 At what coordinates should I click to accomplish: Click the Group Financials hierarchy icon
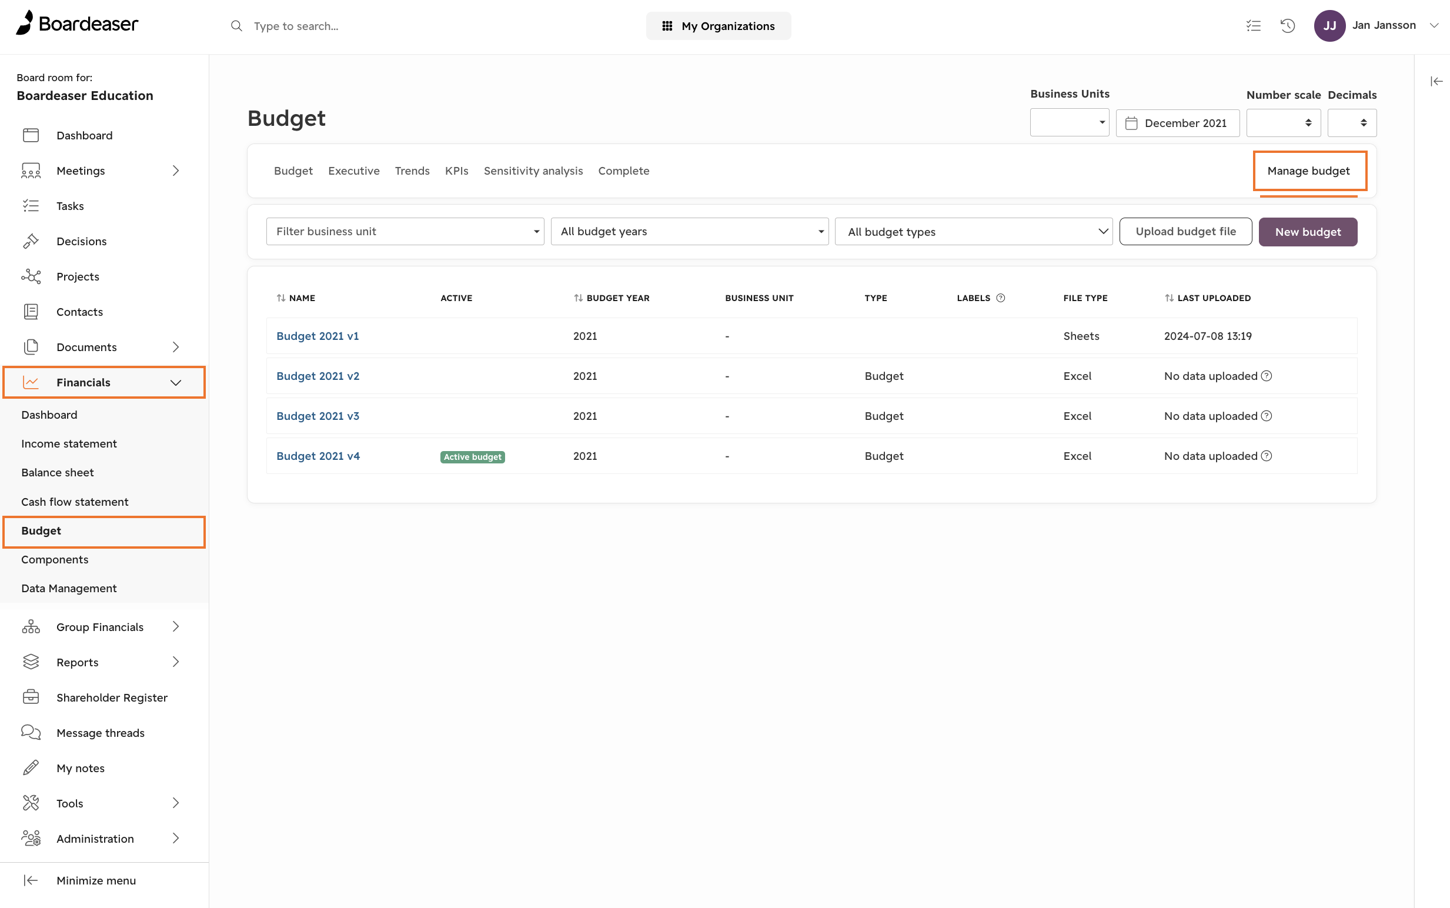(31, 627)
